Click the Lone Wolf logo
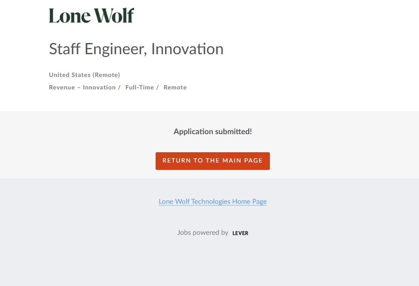The height and width of the screenshot is (286, 419). (91, 16)
